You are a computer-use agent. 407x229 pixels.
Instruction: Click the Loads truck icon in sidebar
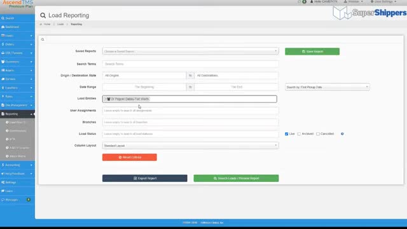point(3,36)
